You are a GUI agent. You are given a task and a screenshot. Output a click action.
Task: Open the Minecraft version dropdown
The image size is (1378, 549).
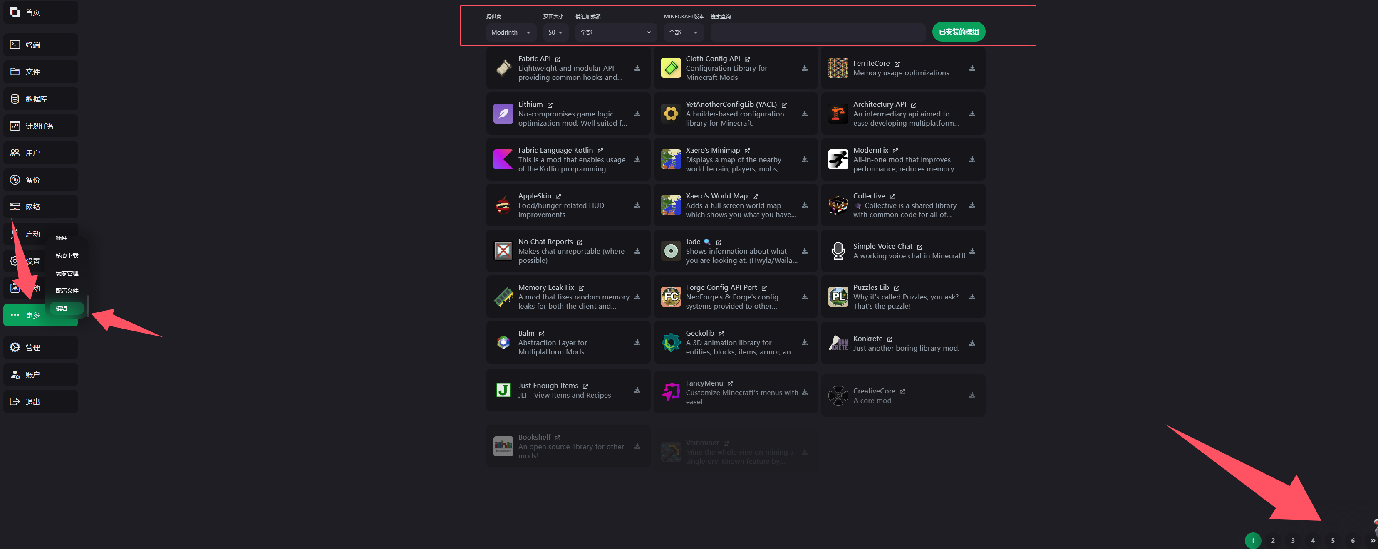coord(683,32)
